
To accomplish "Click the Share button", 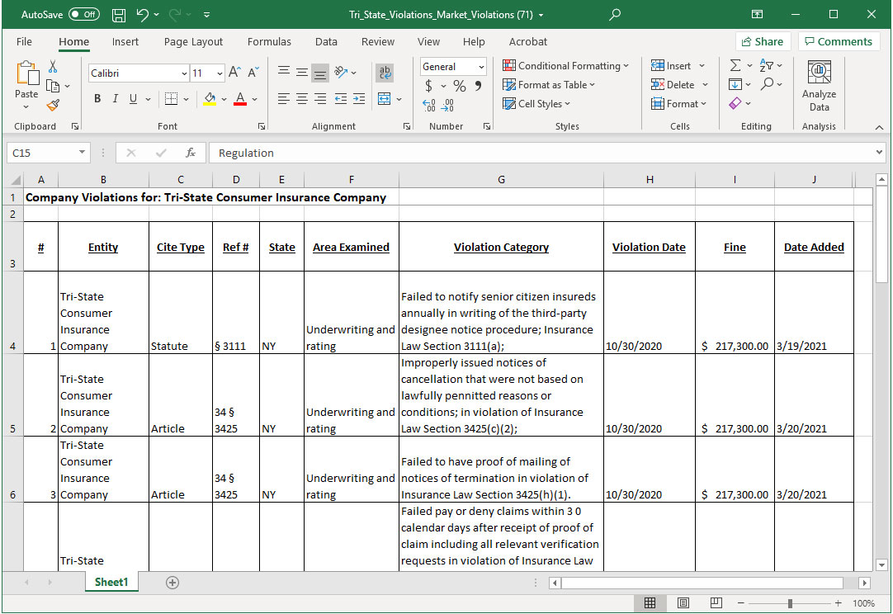I will click(763, 41).
